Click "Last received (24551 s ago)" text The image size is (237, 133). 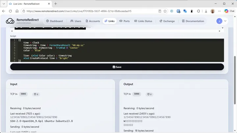(139, 114)
